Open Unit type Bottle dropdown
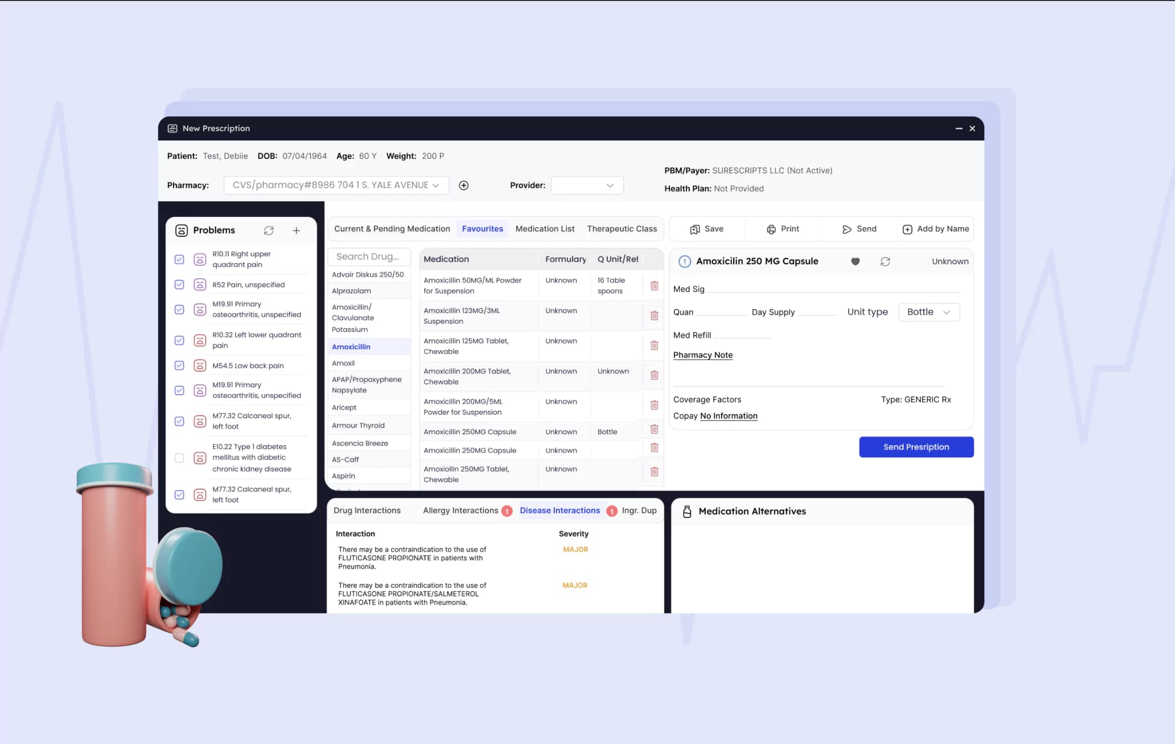 [929, 312]
